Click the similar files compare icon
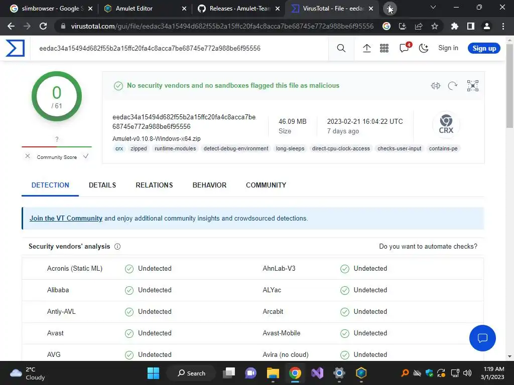This screenshot has width=514, height=385. pos(436,86)
